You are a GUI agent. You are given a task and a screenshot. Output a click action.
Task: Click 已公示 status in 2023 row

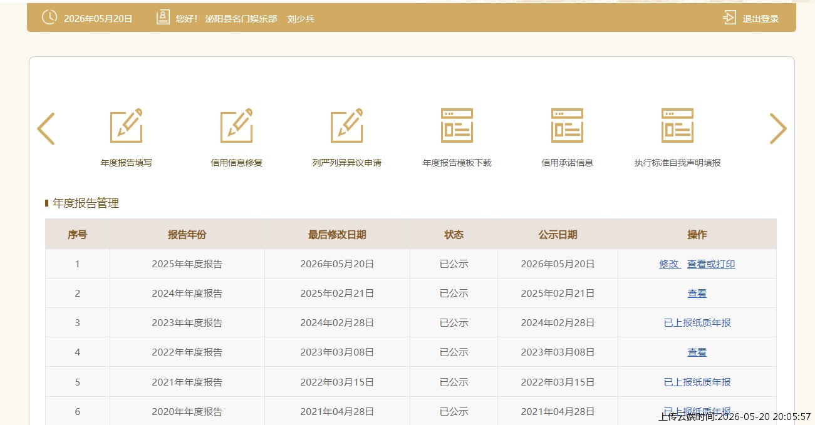pos(454,323)
